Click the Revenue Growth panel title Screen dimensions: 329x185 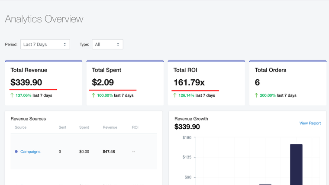(191, 119)
